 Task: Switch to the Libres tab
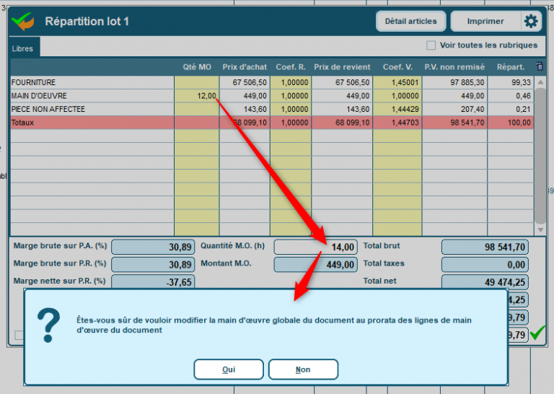[x=24, y=48]
